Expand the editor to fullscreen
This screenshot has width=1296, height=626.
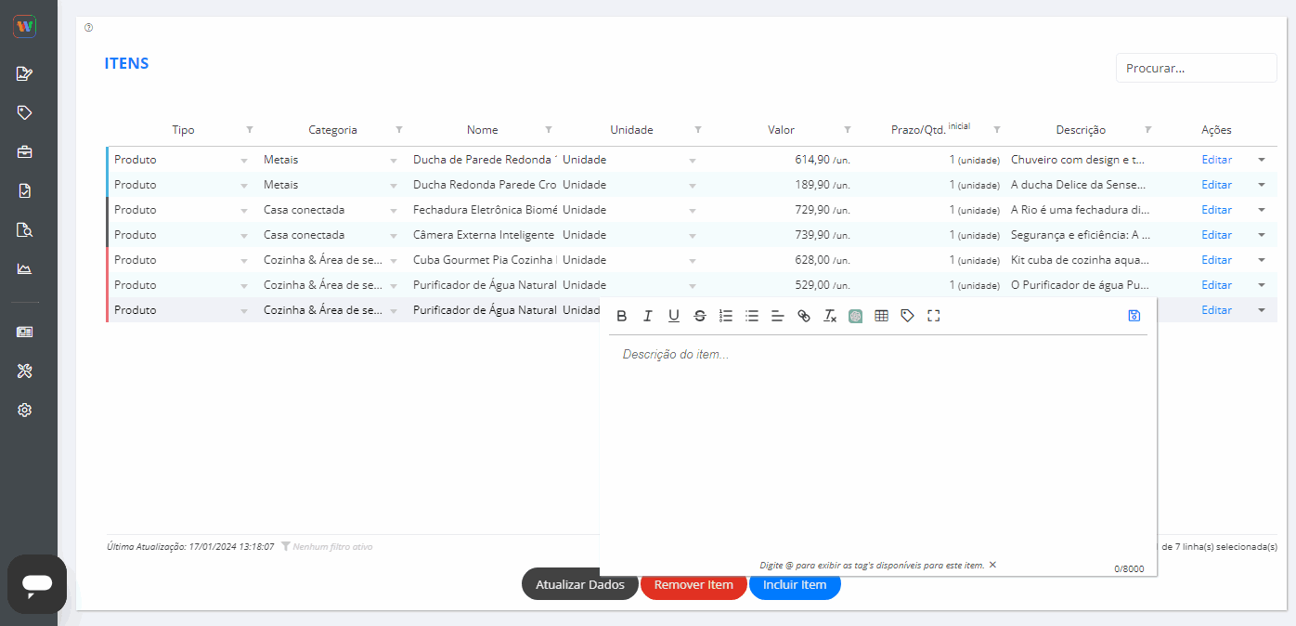click(x=934, y=316)
